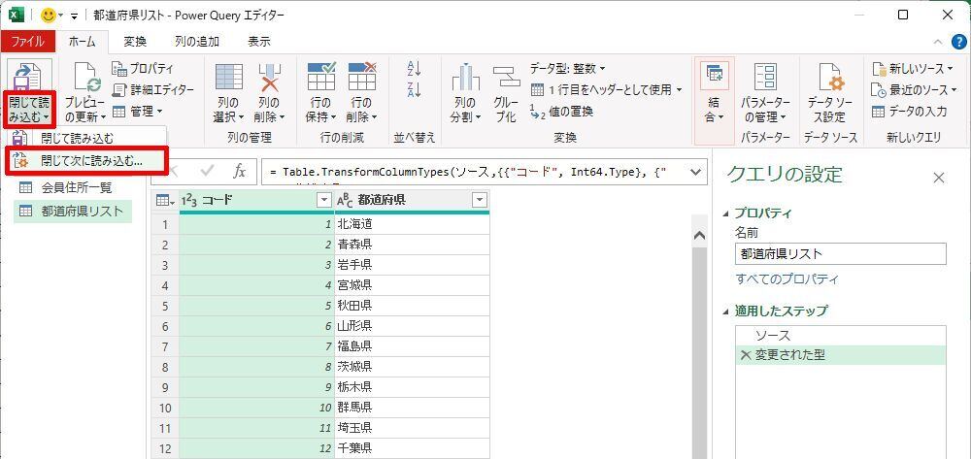The width and height of the screenshot is (971, 459).
Task: Collapse the プロパティ section
Action: coord(726,213)
